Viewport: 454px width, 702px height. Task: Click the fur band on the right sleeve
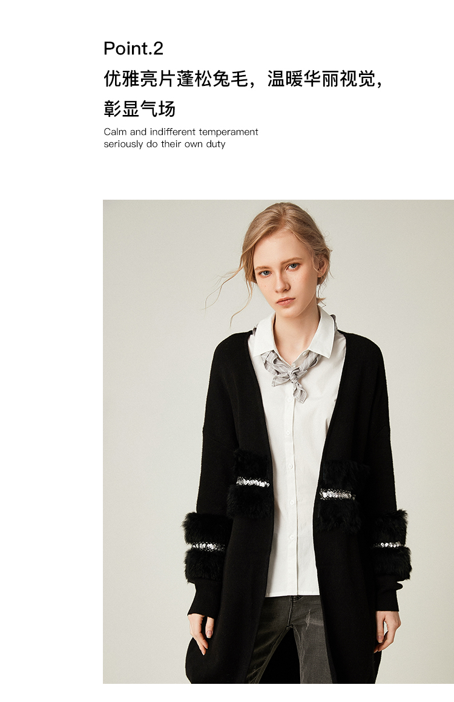pos(392,544)
